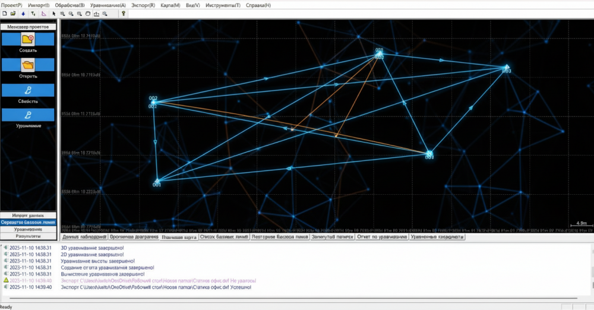Open the Проект(P) menu
The height and width of the screenshot is (310, 594).
coord(12,5)
